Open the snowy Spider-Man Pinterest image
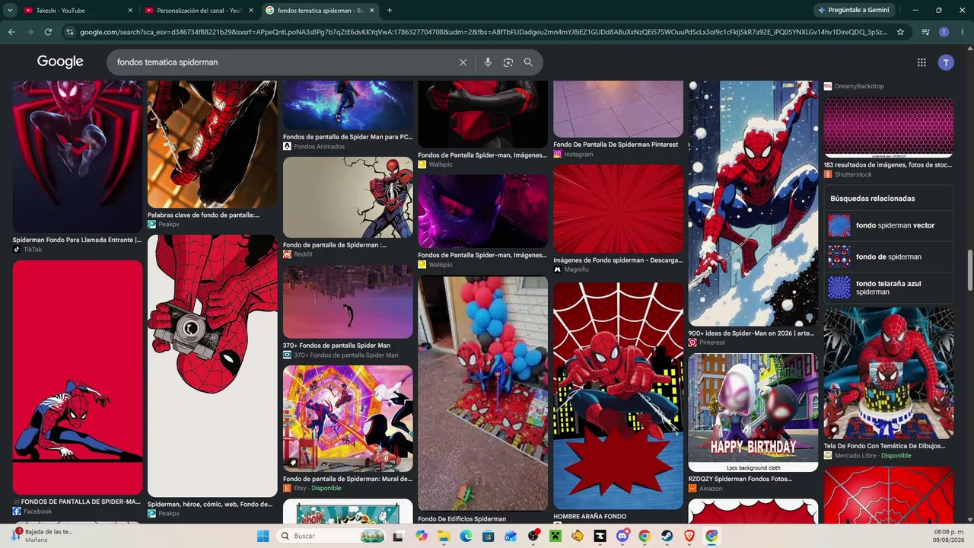Viewport: 974px width, 548px height. click(753, 203)
